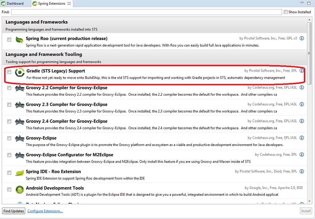
Task: Check Android Development Tools
Action: tap(9, 189)
